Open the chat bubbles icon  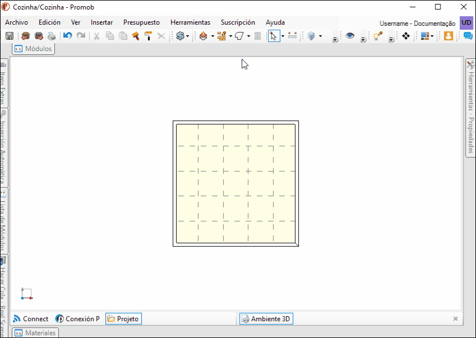pos(468,36)
